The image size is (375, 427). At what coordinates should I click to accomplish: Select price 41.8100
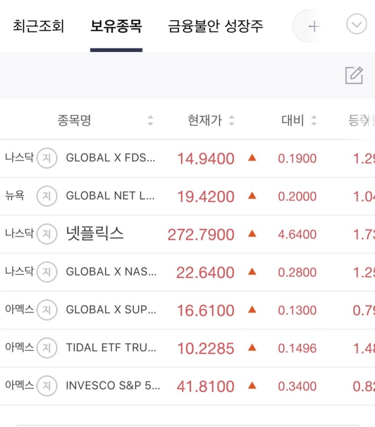(x=206, y=386)
